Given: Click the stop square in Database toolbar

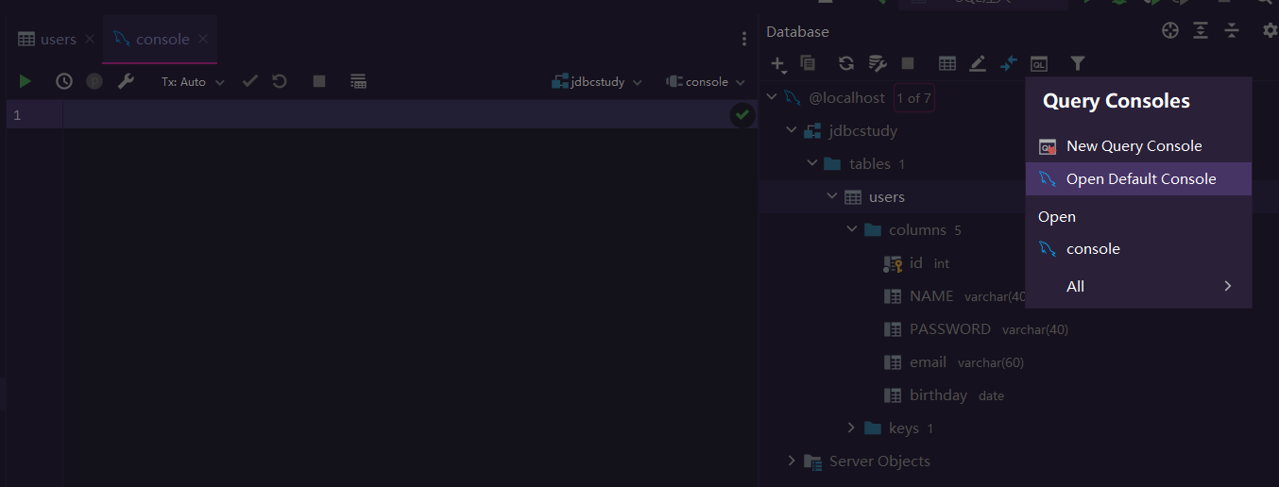Looking at the screenshot, I should [908, 63].
